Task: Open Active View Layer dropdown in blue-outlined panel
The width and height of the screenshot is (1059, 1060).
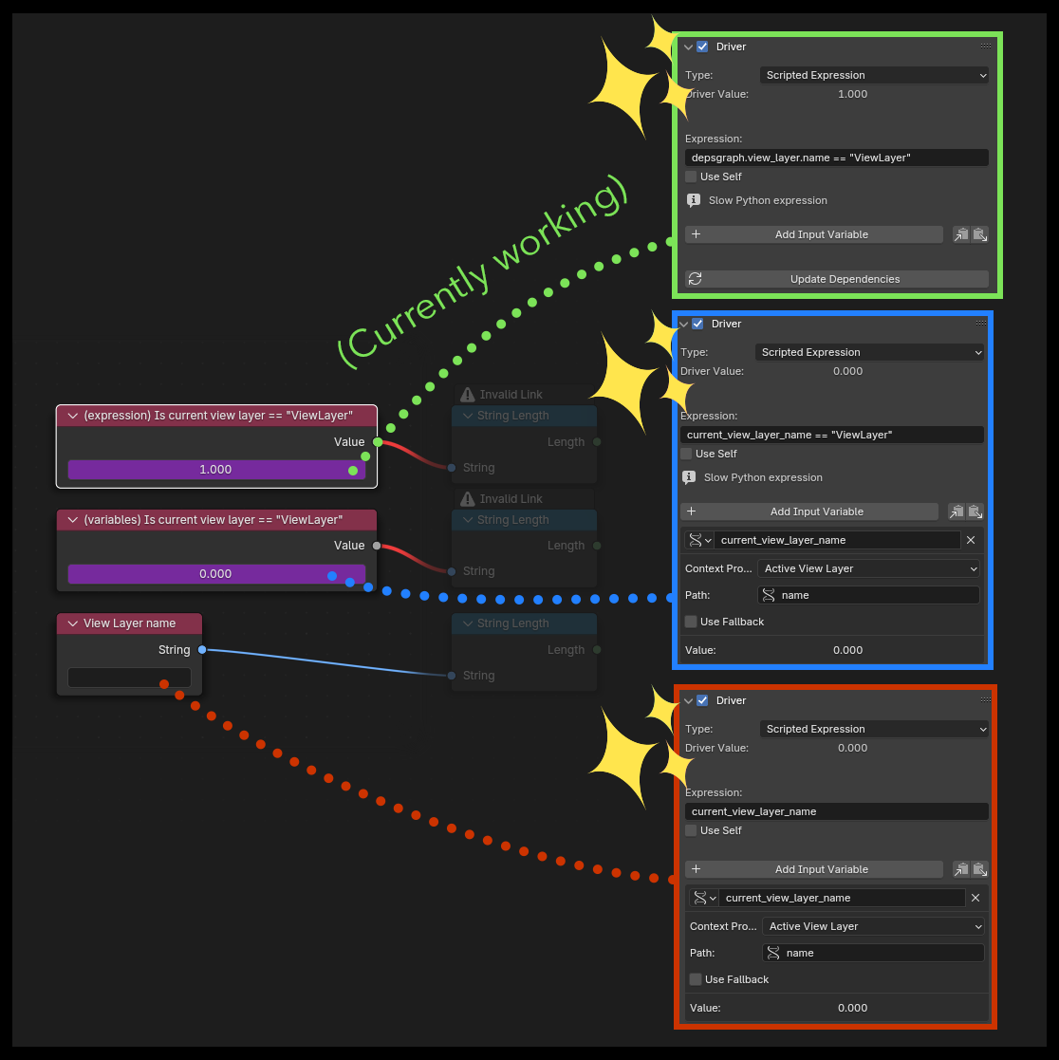Action: (x=868, y=568)
